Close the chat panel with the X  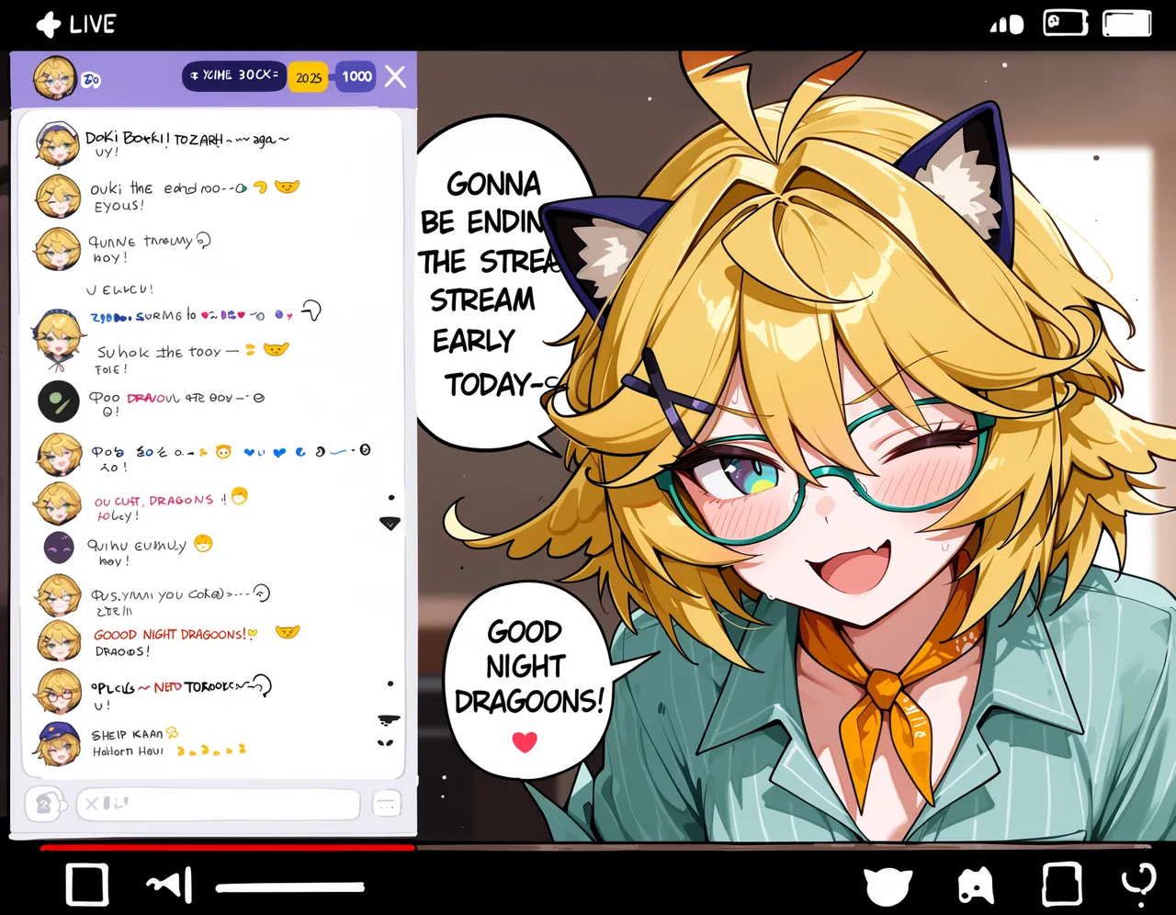[395, 76]
